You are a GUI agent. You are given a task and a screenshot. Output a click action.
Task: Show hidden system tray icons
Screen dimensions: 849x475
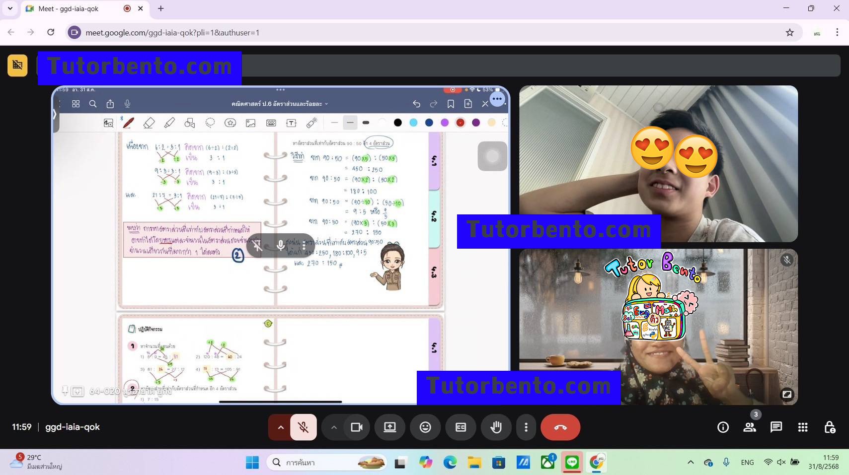click(x=691, y=463)
